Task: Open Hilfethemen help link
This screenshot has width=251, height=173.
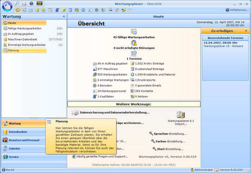Action: (238, 10)
